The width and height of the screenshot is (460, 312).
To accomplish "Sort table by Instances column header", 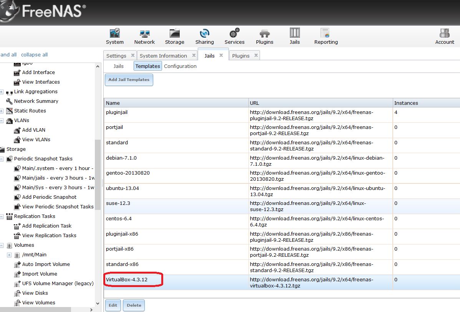I will click(427, 103).
